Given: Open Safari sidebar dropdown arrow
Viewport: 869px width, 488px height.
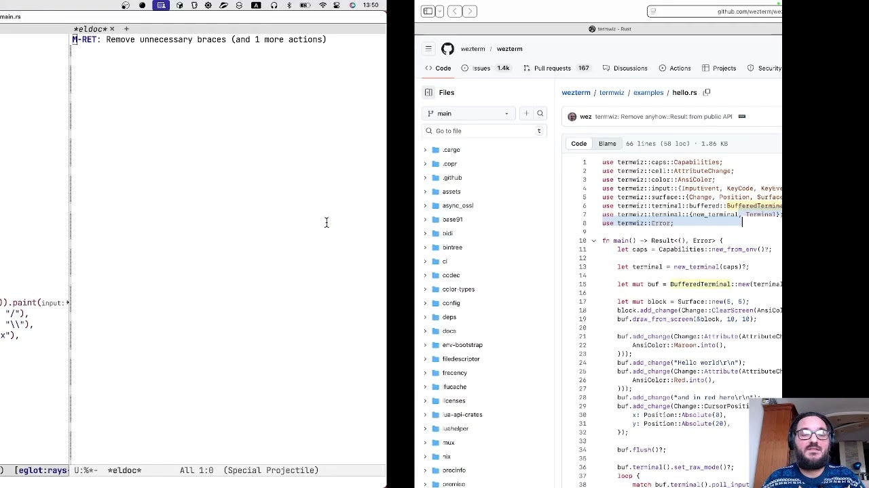Looking at the screenshot, I should (440, 11).
